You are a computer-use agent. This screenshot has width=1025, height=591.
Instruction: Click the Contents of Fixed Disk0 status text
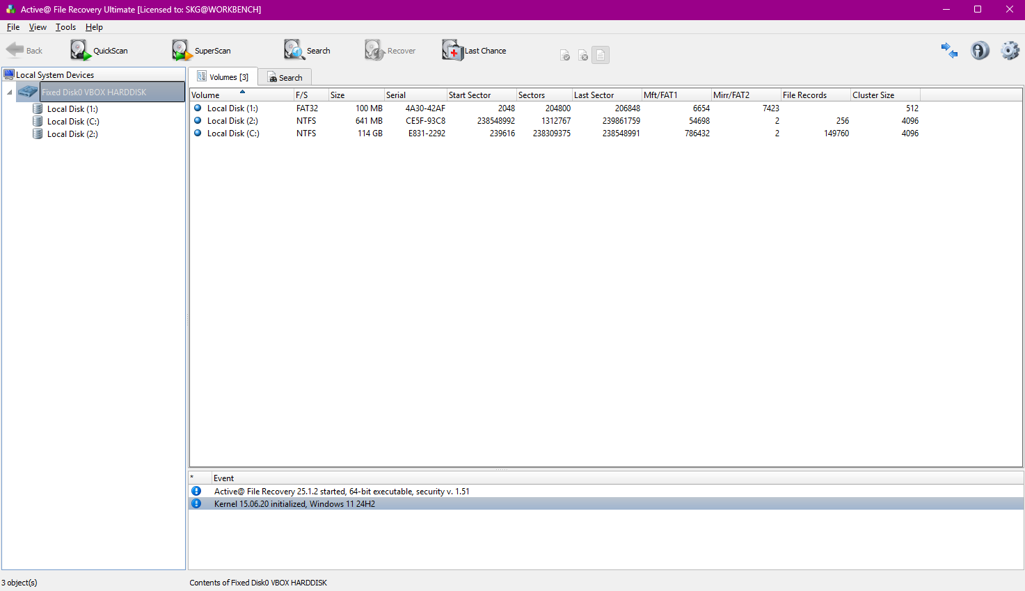coord(258,583)
